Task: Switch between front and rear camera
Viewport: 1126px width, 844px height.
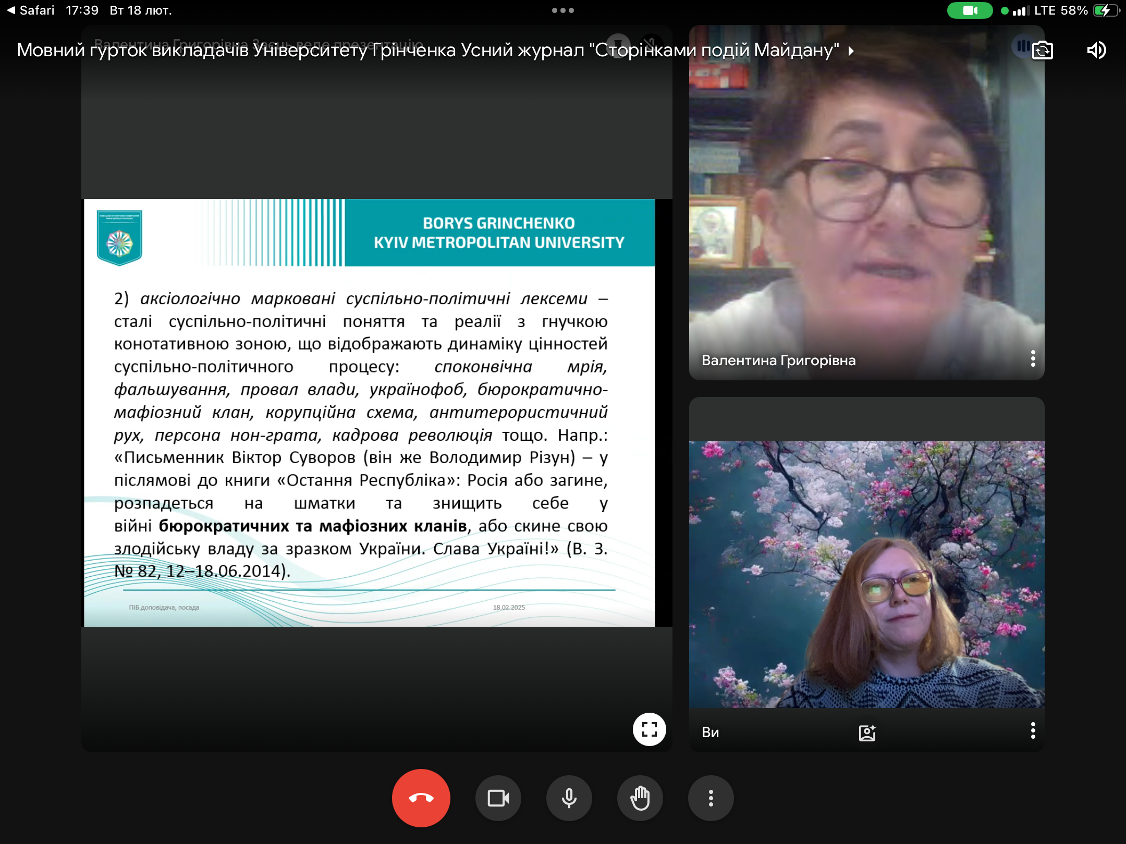Action: click(x=1043, y=51)
